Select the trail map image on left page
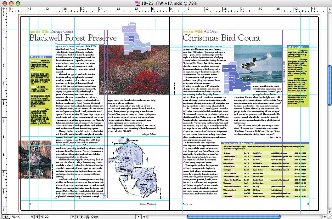Image resolution: width=332 pixels, height=219 pixels. pos(136,169)
